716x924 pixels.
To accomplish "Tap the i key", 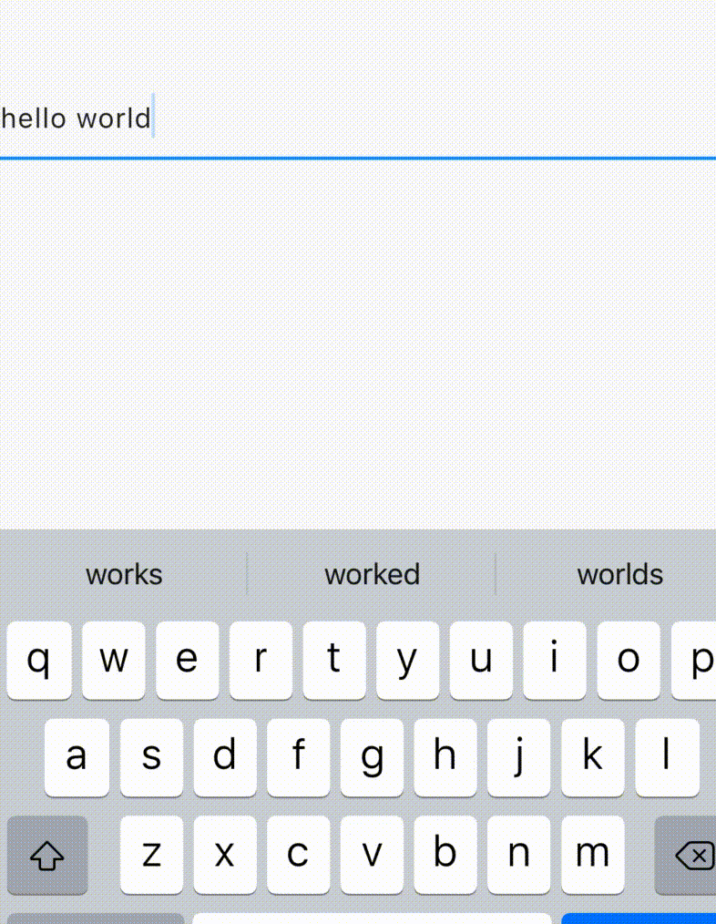I will click(x=555, y=660).
